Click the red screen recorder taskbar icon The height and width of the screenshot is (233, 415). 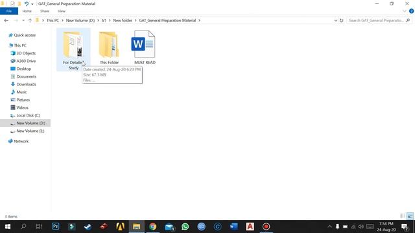pyautogui.click(x=266, y=227)
